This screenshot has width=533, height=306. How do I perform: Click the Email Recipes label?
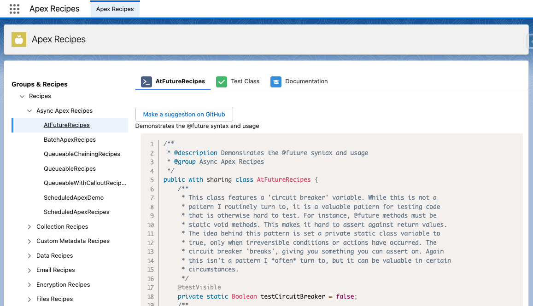tap(56, 270)
